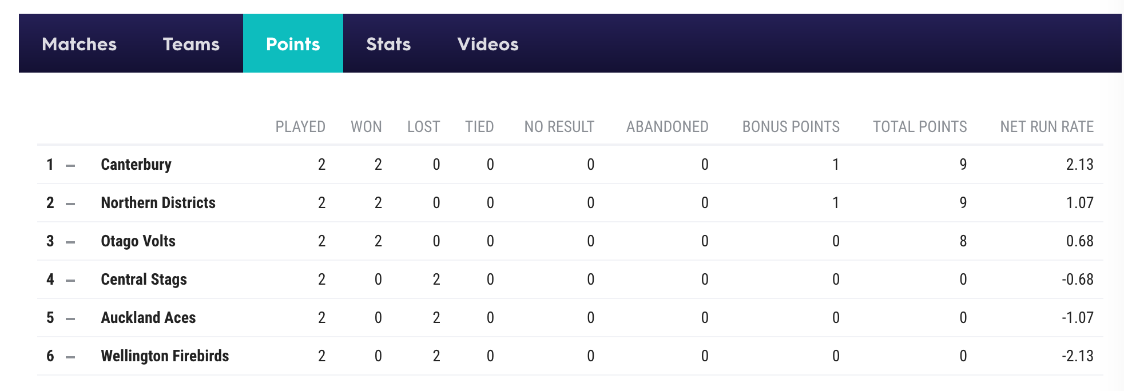The image size is (1124, 391).
Task: Click the position dash icon beside Otago Volts
Action: coord(70,242)
